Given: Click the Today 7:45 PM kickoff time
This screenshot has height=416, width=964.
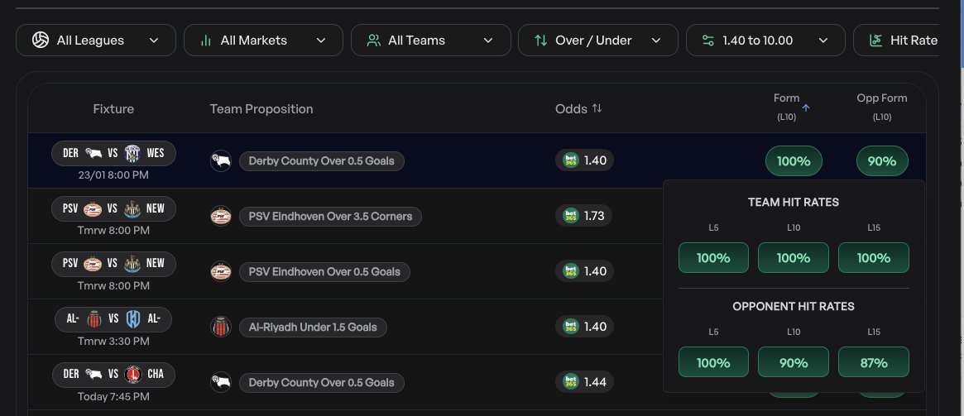Looking at the screenshot, I should coord(113,396).
